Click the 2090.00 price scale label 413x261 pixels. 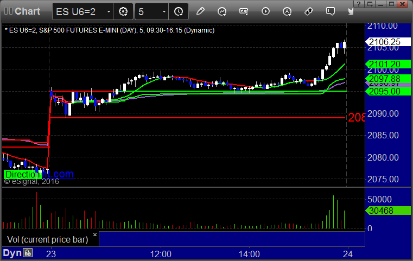point(383,113)
